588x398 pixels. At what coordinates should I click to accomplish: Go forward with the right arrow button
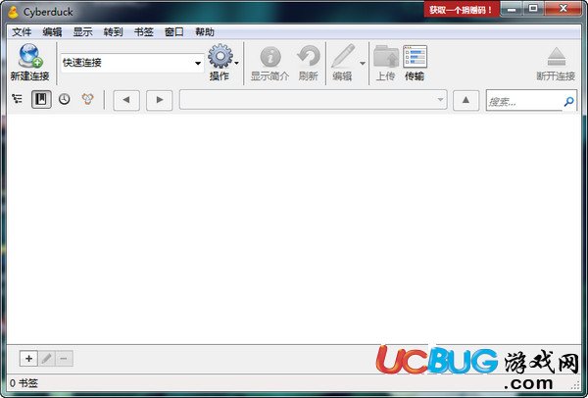160,100
